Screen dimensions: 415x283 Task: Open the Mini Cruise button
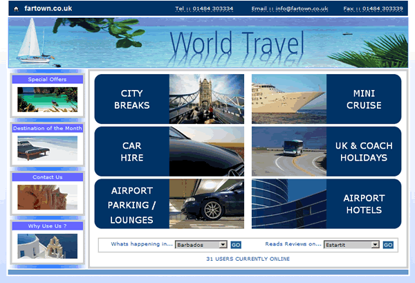pyautogui.click(x=364, y=99)
